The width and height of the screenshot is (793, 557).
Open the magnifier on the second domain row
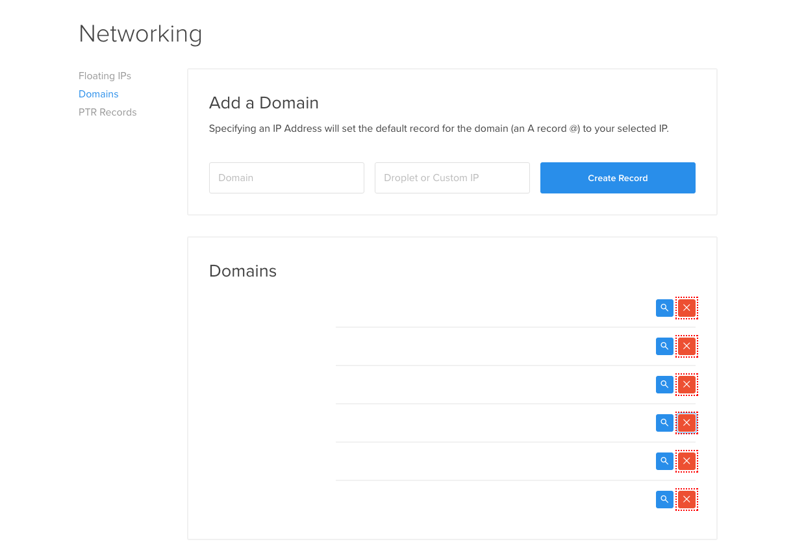pyautogui.click(x=664, y=346)
